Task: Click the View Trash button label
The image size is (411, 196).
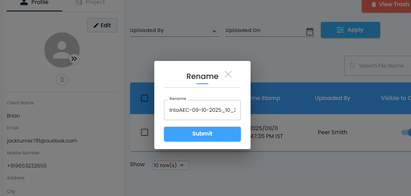Action: point(393,4)
